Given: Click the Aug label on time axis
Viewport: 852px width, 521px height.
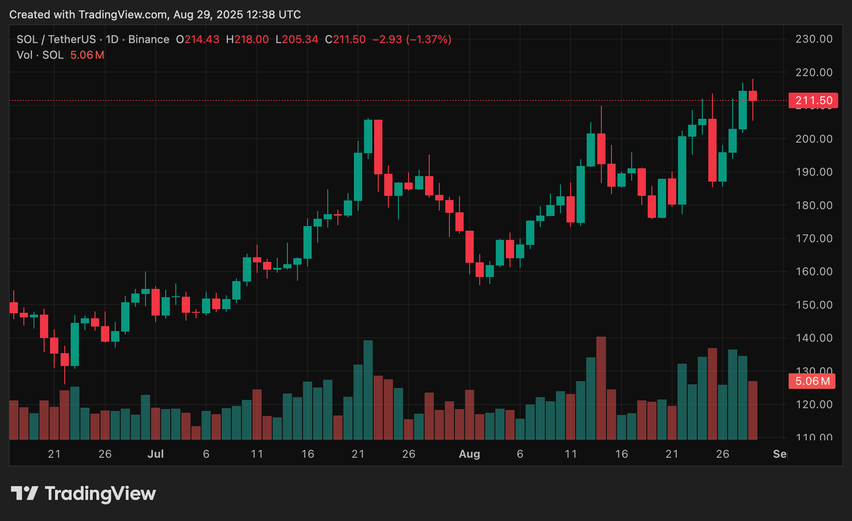Looking at the screenshot, I should (x=470, y=454).
